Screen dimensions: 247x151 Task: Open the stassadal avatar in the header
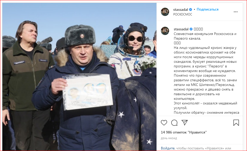[x=165, y=12]
